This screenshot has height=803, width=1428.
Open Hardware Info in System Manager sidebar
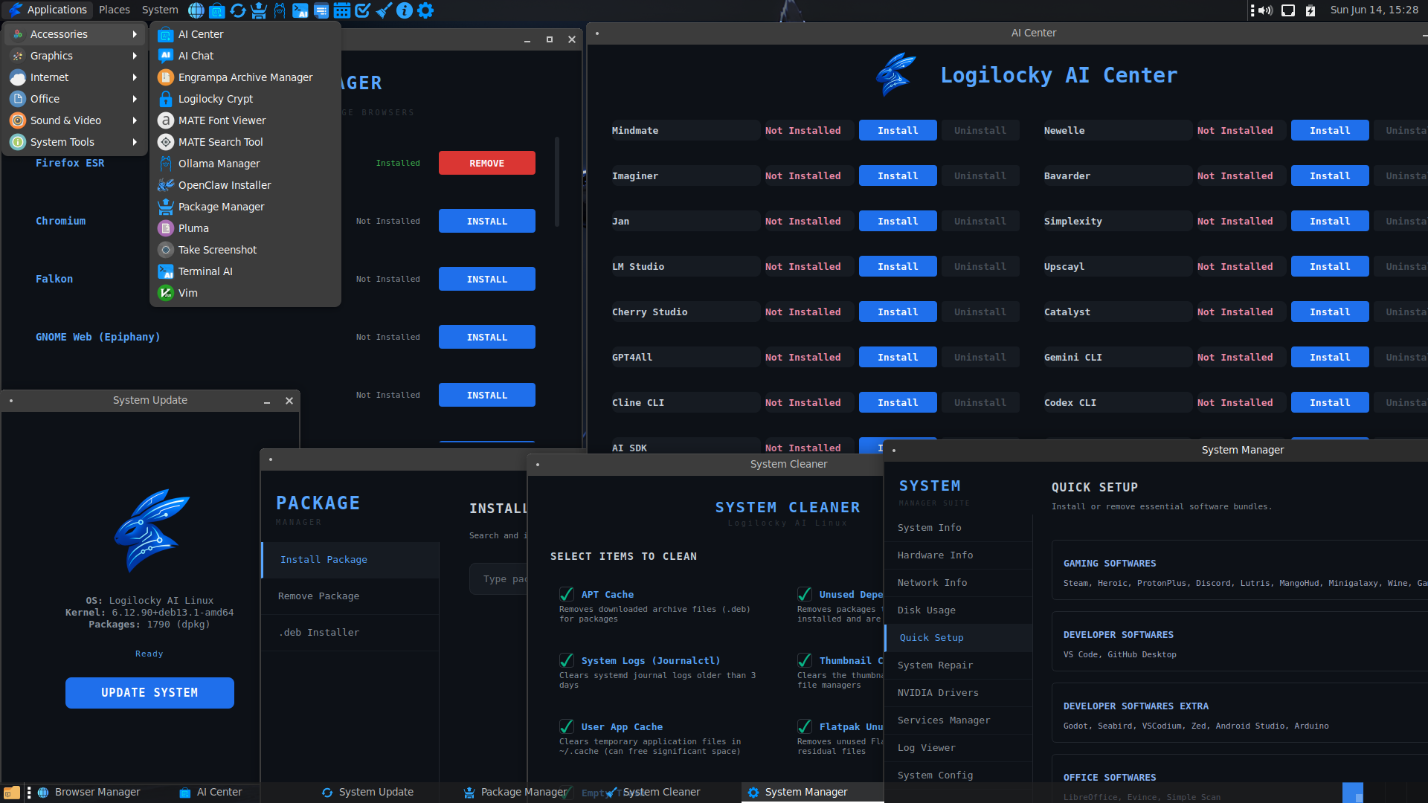pos(958,555)
